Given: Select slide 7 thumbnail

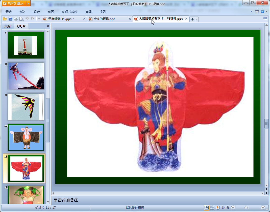Looking at the screenshot, I should 26,45.
